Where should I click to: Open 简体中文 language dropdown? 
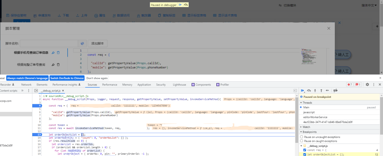[x=370, y=5]
